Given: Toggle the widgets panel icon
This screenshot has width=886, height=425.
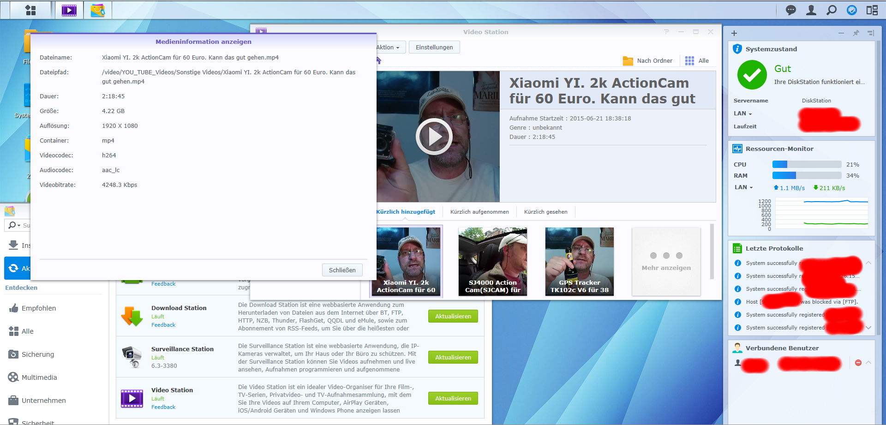Looking at the screenshot, I should [872, 10].
